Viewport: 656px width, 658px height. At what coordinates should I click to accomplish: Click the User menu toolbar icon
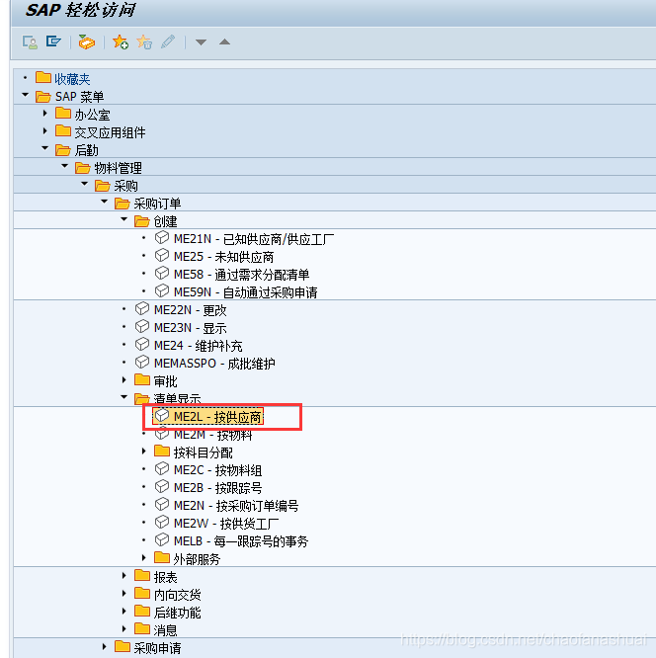point(30,41)
